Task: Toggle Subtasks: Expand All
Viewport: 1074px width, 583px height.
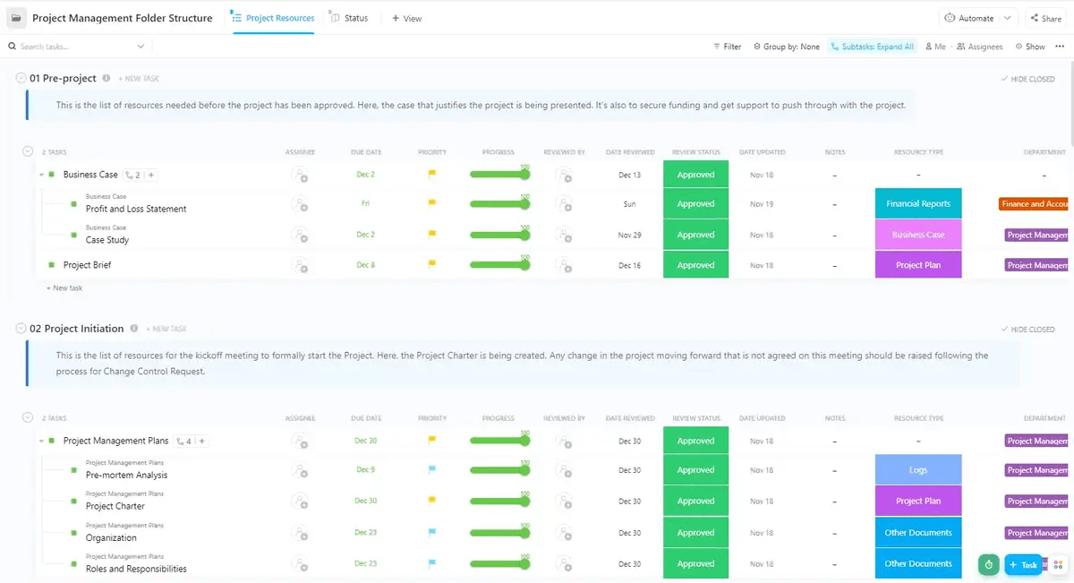Action: click(873, 47)
